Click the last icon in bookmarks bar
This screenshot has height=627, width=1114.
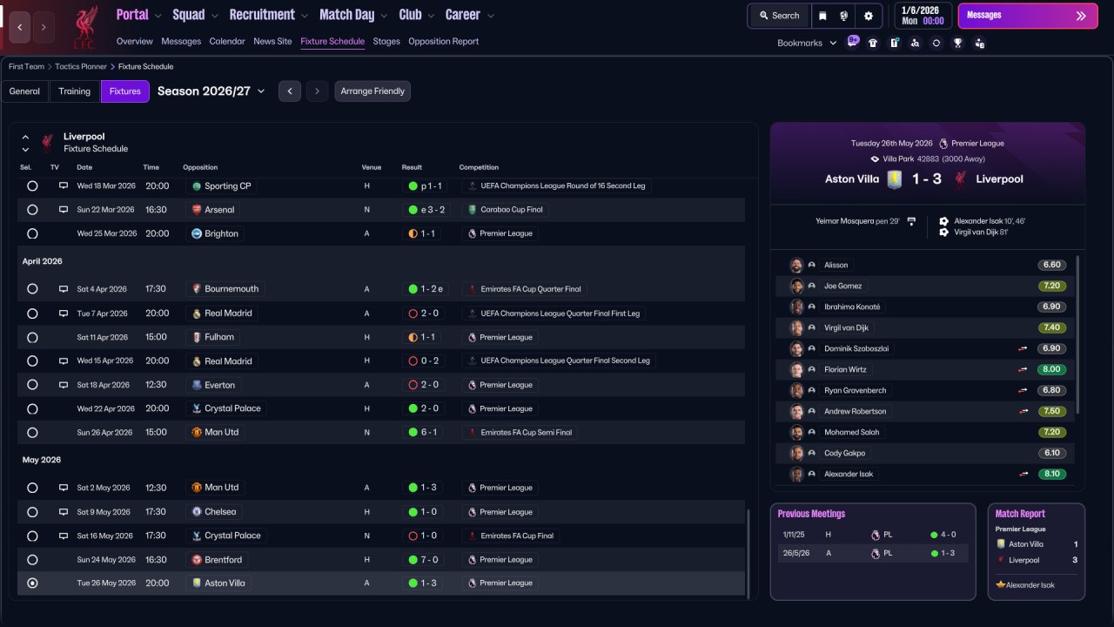(980, 43)
